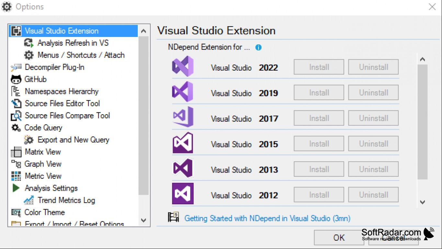Click the Menus / Shortcuts gear icon
Screen dimensions: 442x249
(x=29, y=55)
